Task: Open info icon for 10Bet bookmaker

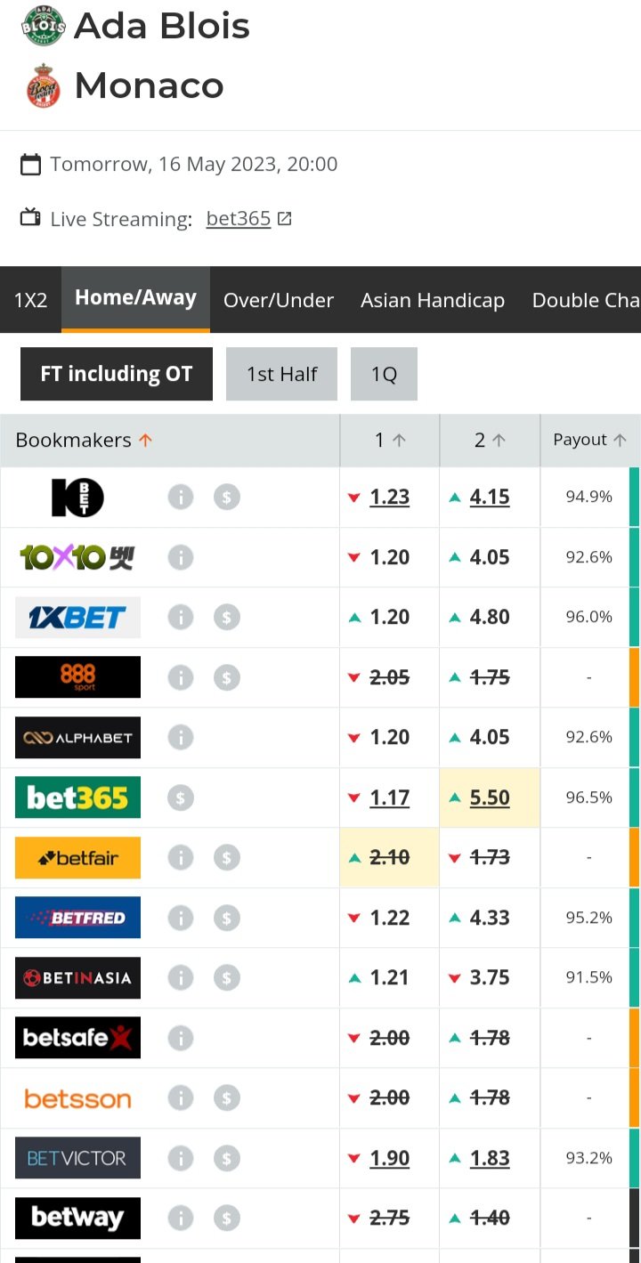Action: click(181, 497)
